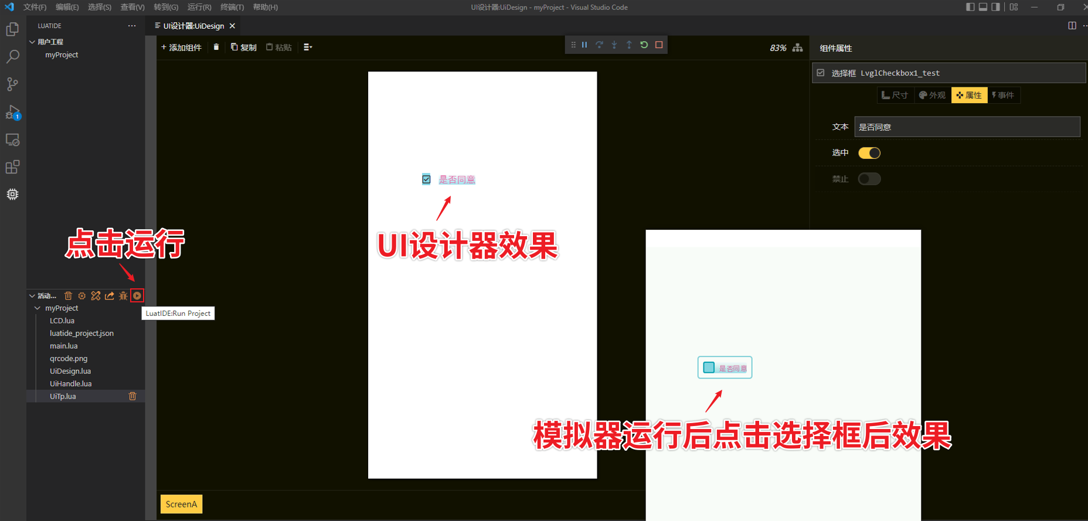Stop debugging with the red square icon

[659, 45]
